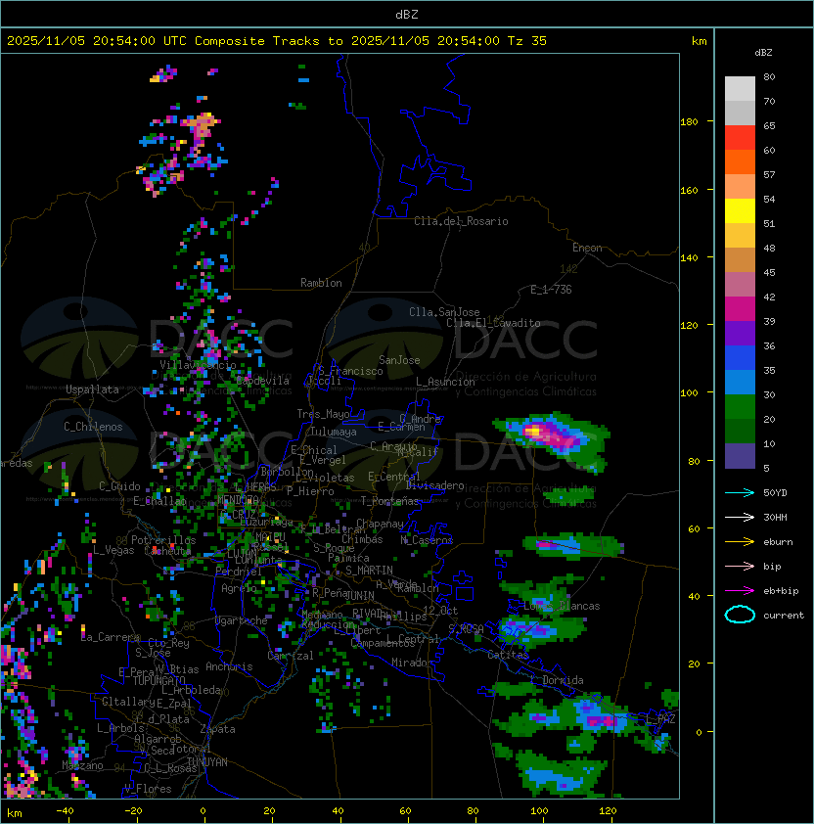Click the magenta eb+bip arrow legend icon
This screenshot has height=824, width=814.
click(x=740, y=591)
